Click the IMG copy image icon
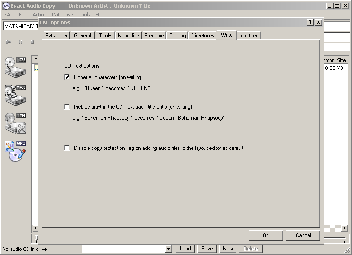352x255 pixels. click(16, 123)
